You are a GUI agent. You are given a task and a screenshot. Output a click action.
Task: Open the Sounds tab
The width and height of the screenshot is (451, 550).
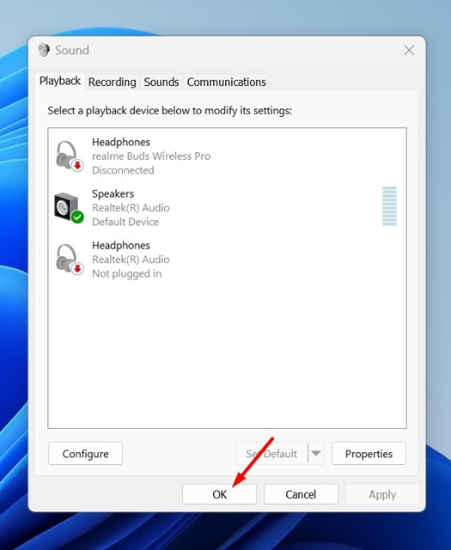point(162,82)
